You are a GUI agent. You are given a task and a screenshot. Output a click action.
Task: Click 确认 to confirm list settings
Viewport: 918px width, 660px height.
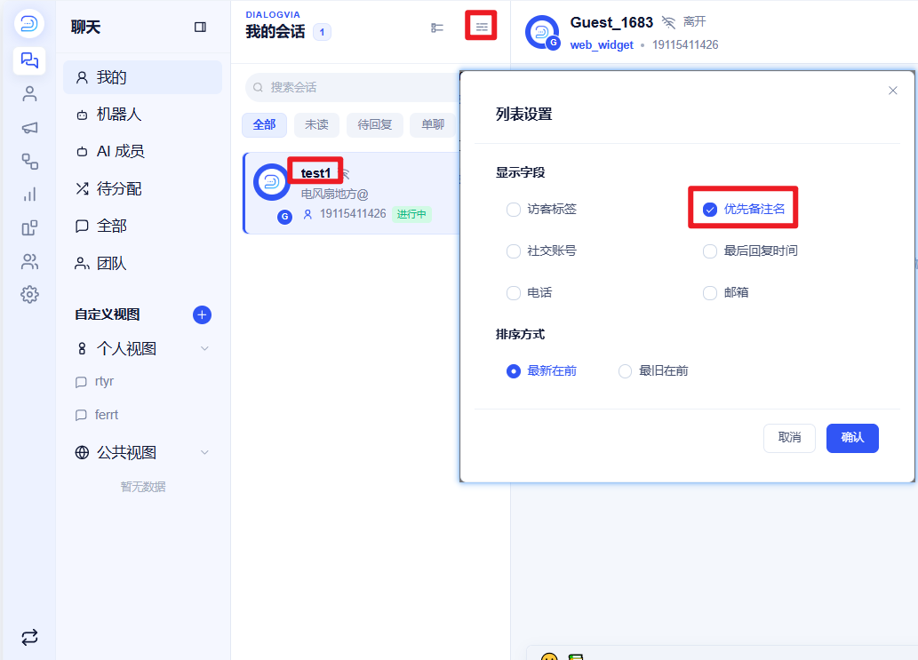pyautogui.click(x=852, y=438)
